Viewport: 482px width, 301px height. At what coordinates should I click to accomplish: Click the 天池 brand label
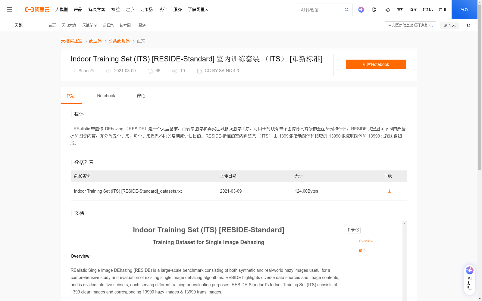click(x=19, y=25)
